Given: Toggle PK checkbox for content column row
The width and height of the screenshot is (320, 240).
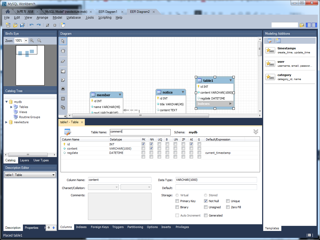Looking at the screenshot, I should click(143, 148).
